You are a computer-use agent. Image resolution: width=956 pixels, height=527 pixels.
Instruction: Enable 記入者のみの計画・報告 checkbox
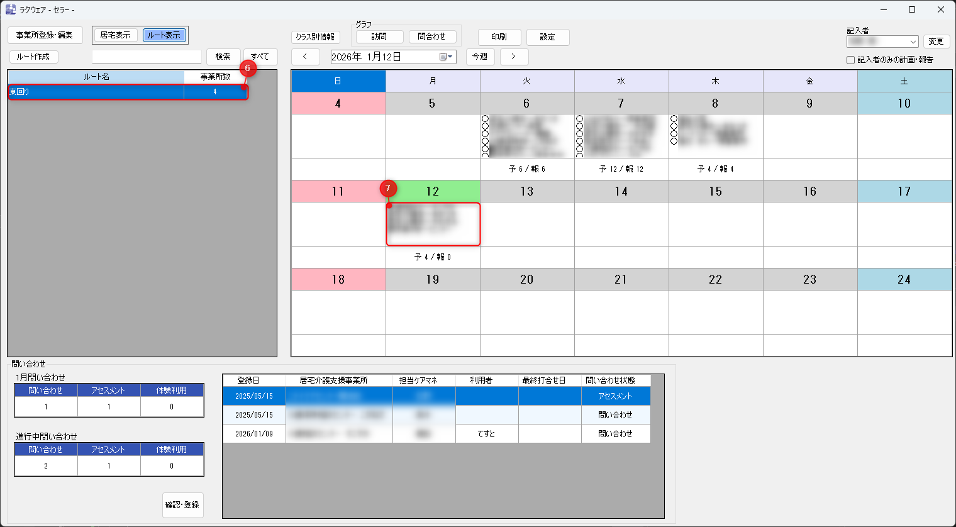coord(851,60)
